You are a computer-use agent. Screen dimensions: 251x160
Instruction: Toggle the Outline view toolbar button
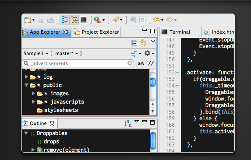click(64, 20)
